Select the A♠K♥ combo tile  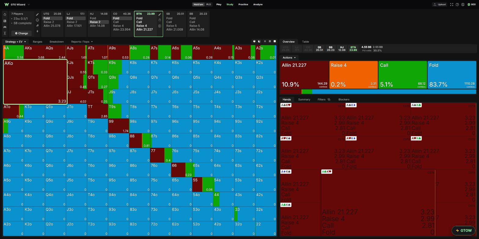click(313, 119)
